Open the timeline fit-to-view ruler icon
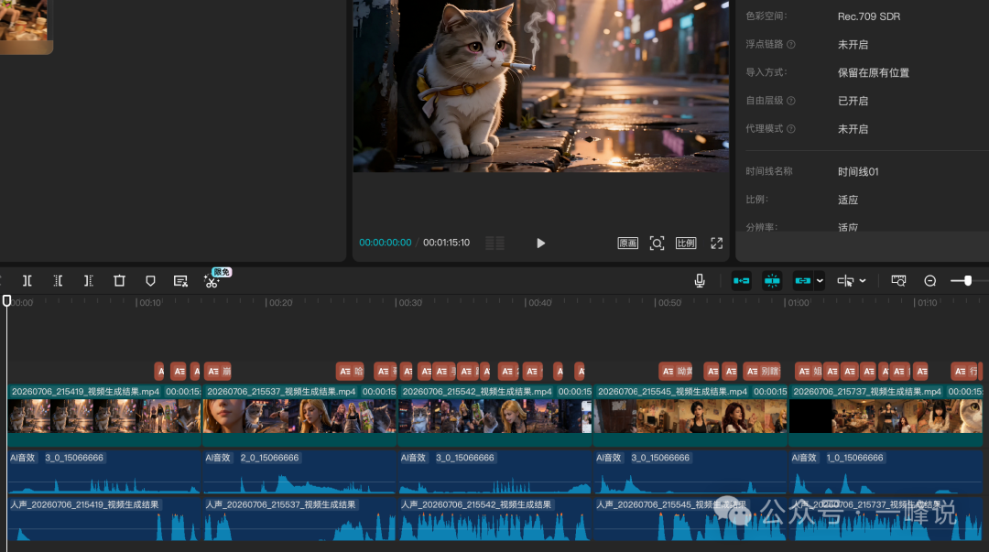989x552 pixels. click(899, 281)
